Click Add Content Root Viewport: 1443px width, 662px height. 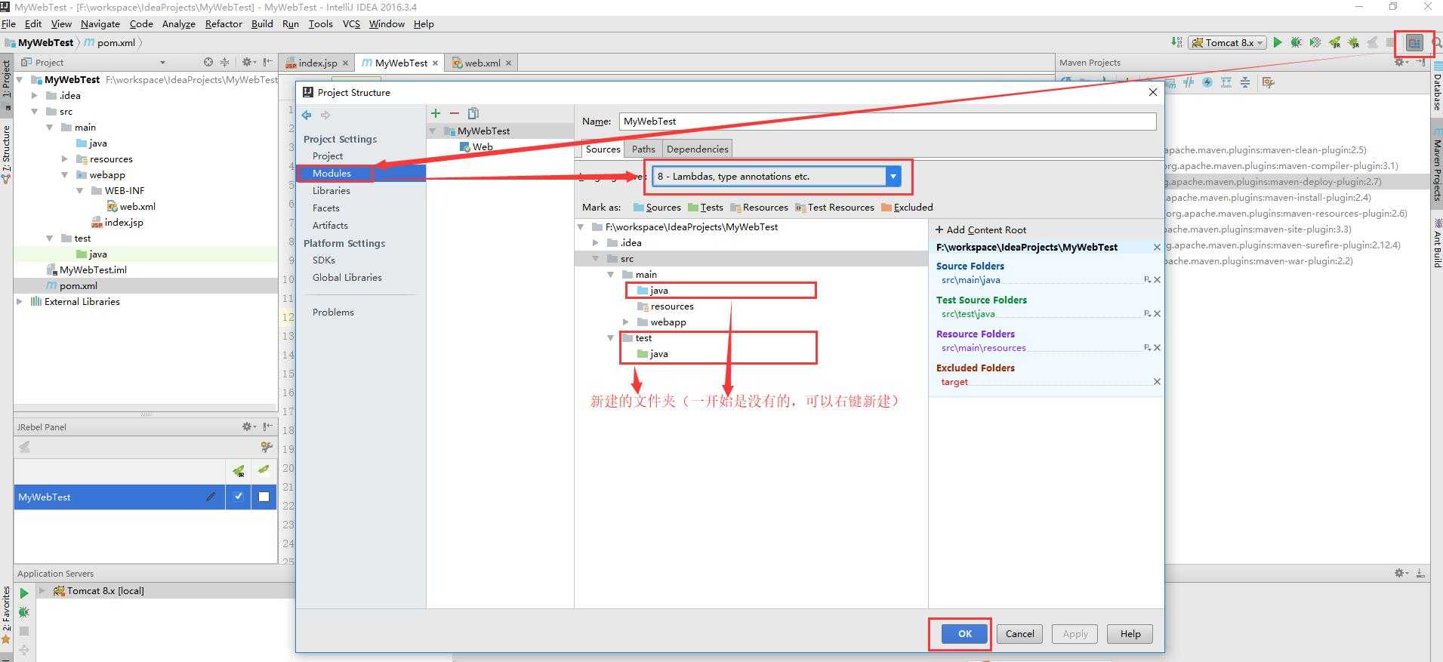point(981,230)
